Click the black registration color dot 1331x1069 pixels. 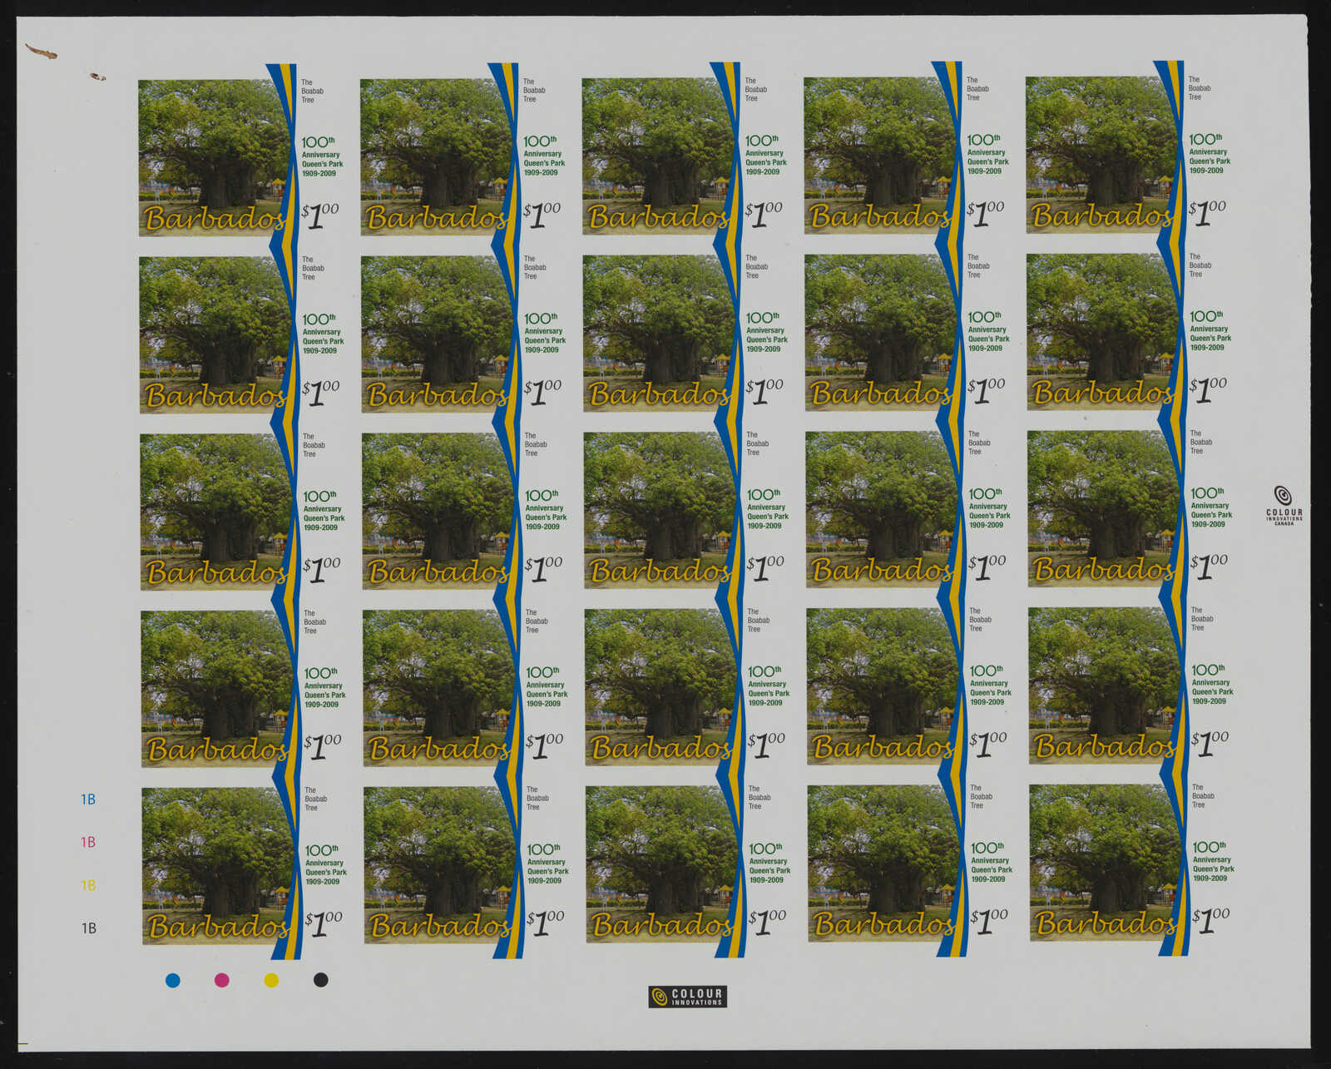coord(320,980)
